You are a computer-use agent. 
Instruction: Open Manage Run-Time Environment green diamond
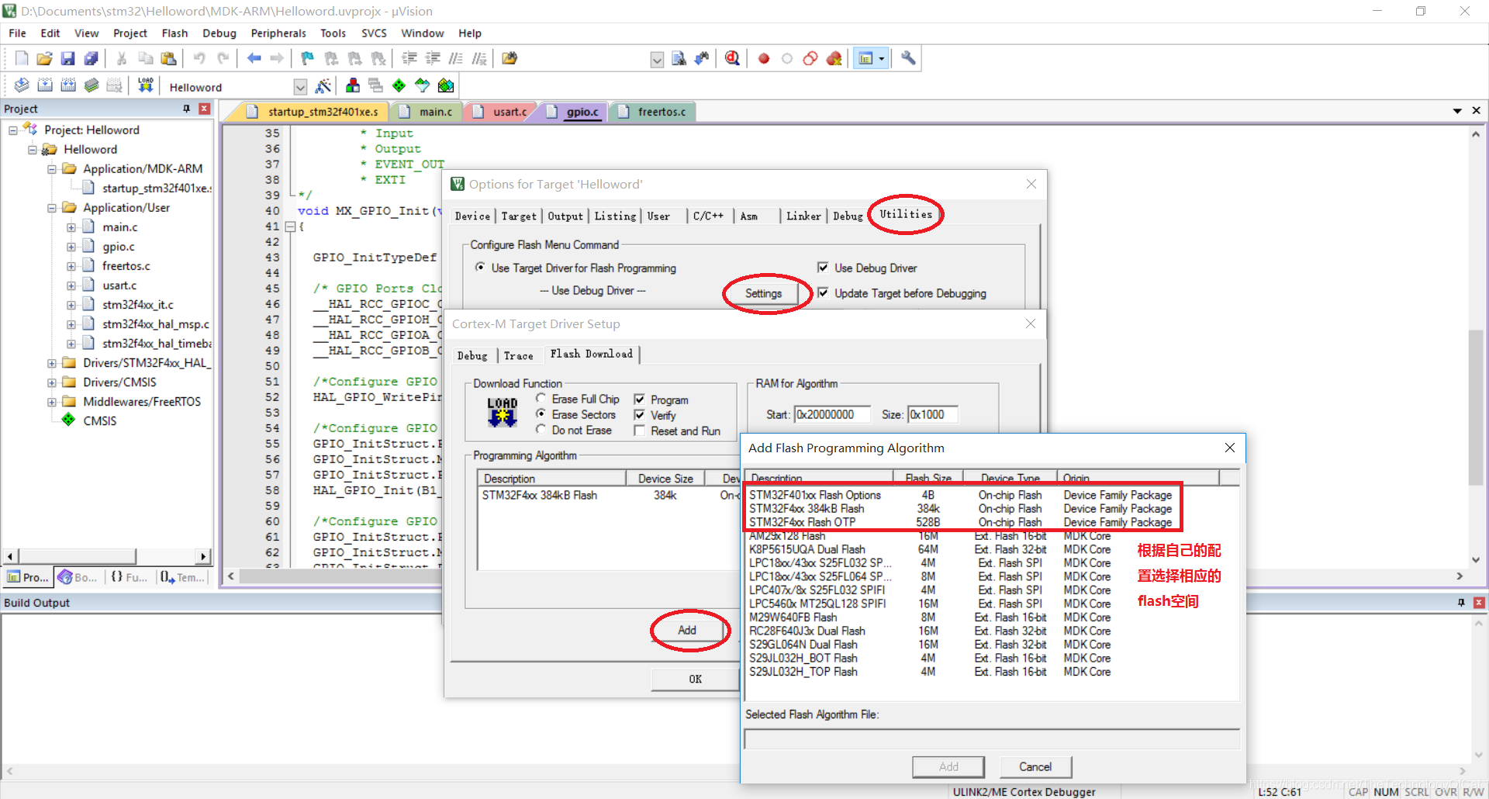coord(399,85)
